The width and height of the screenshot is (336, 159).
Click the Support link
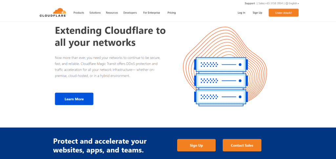(x=250, y=3)
